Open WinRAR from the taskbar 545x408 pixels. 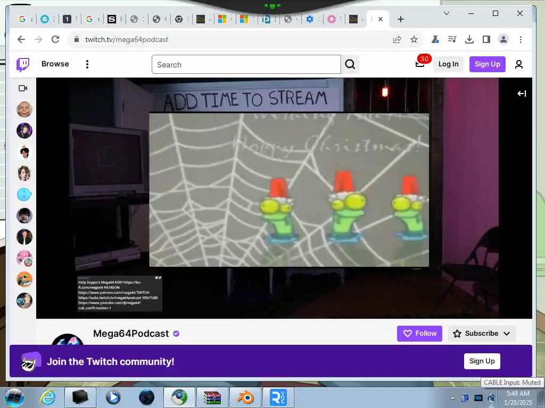tap(212, 397)
